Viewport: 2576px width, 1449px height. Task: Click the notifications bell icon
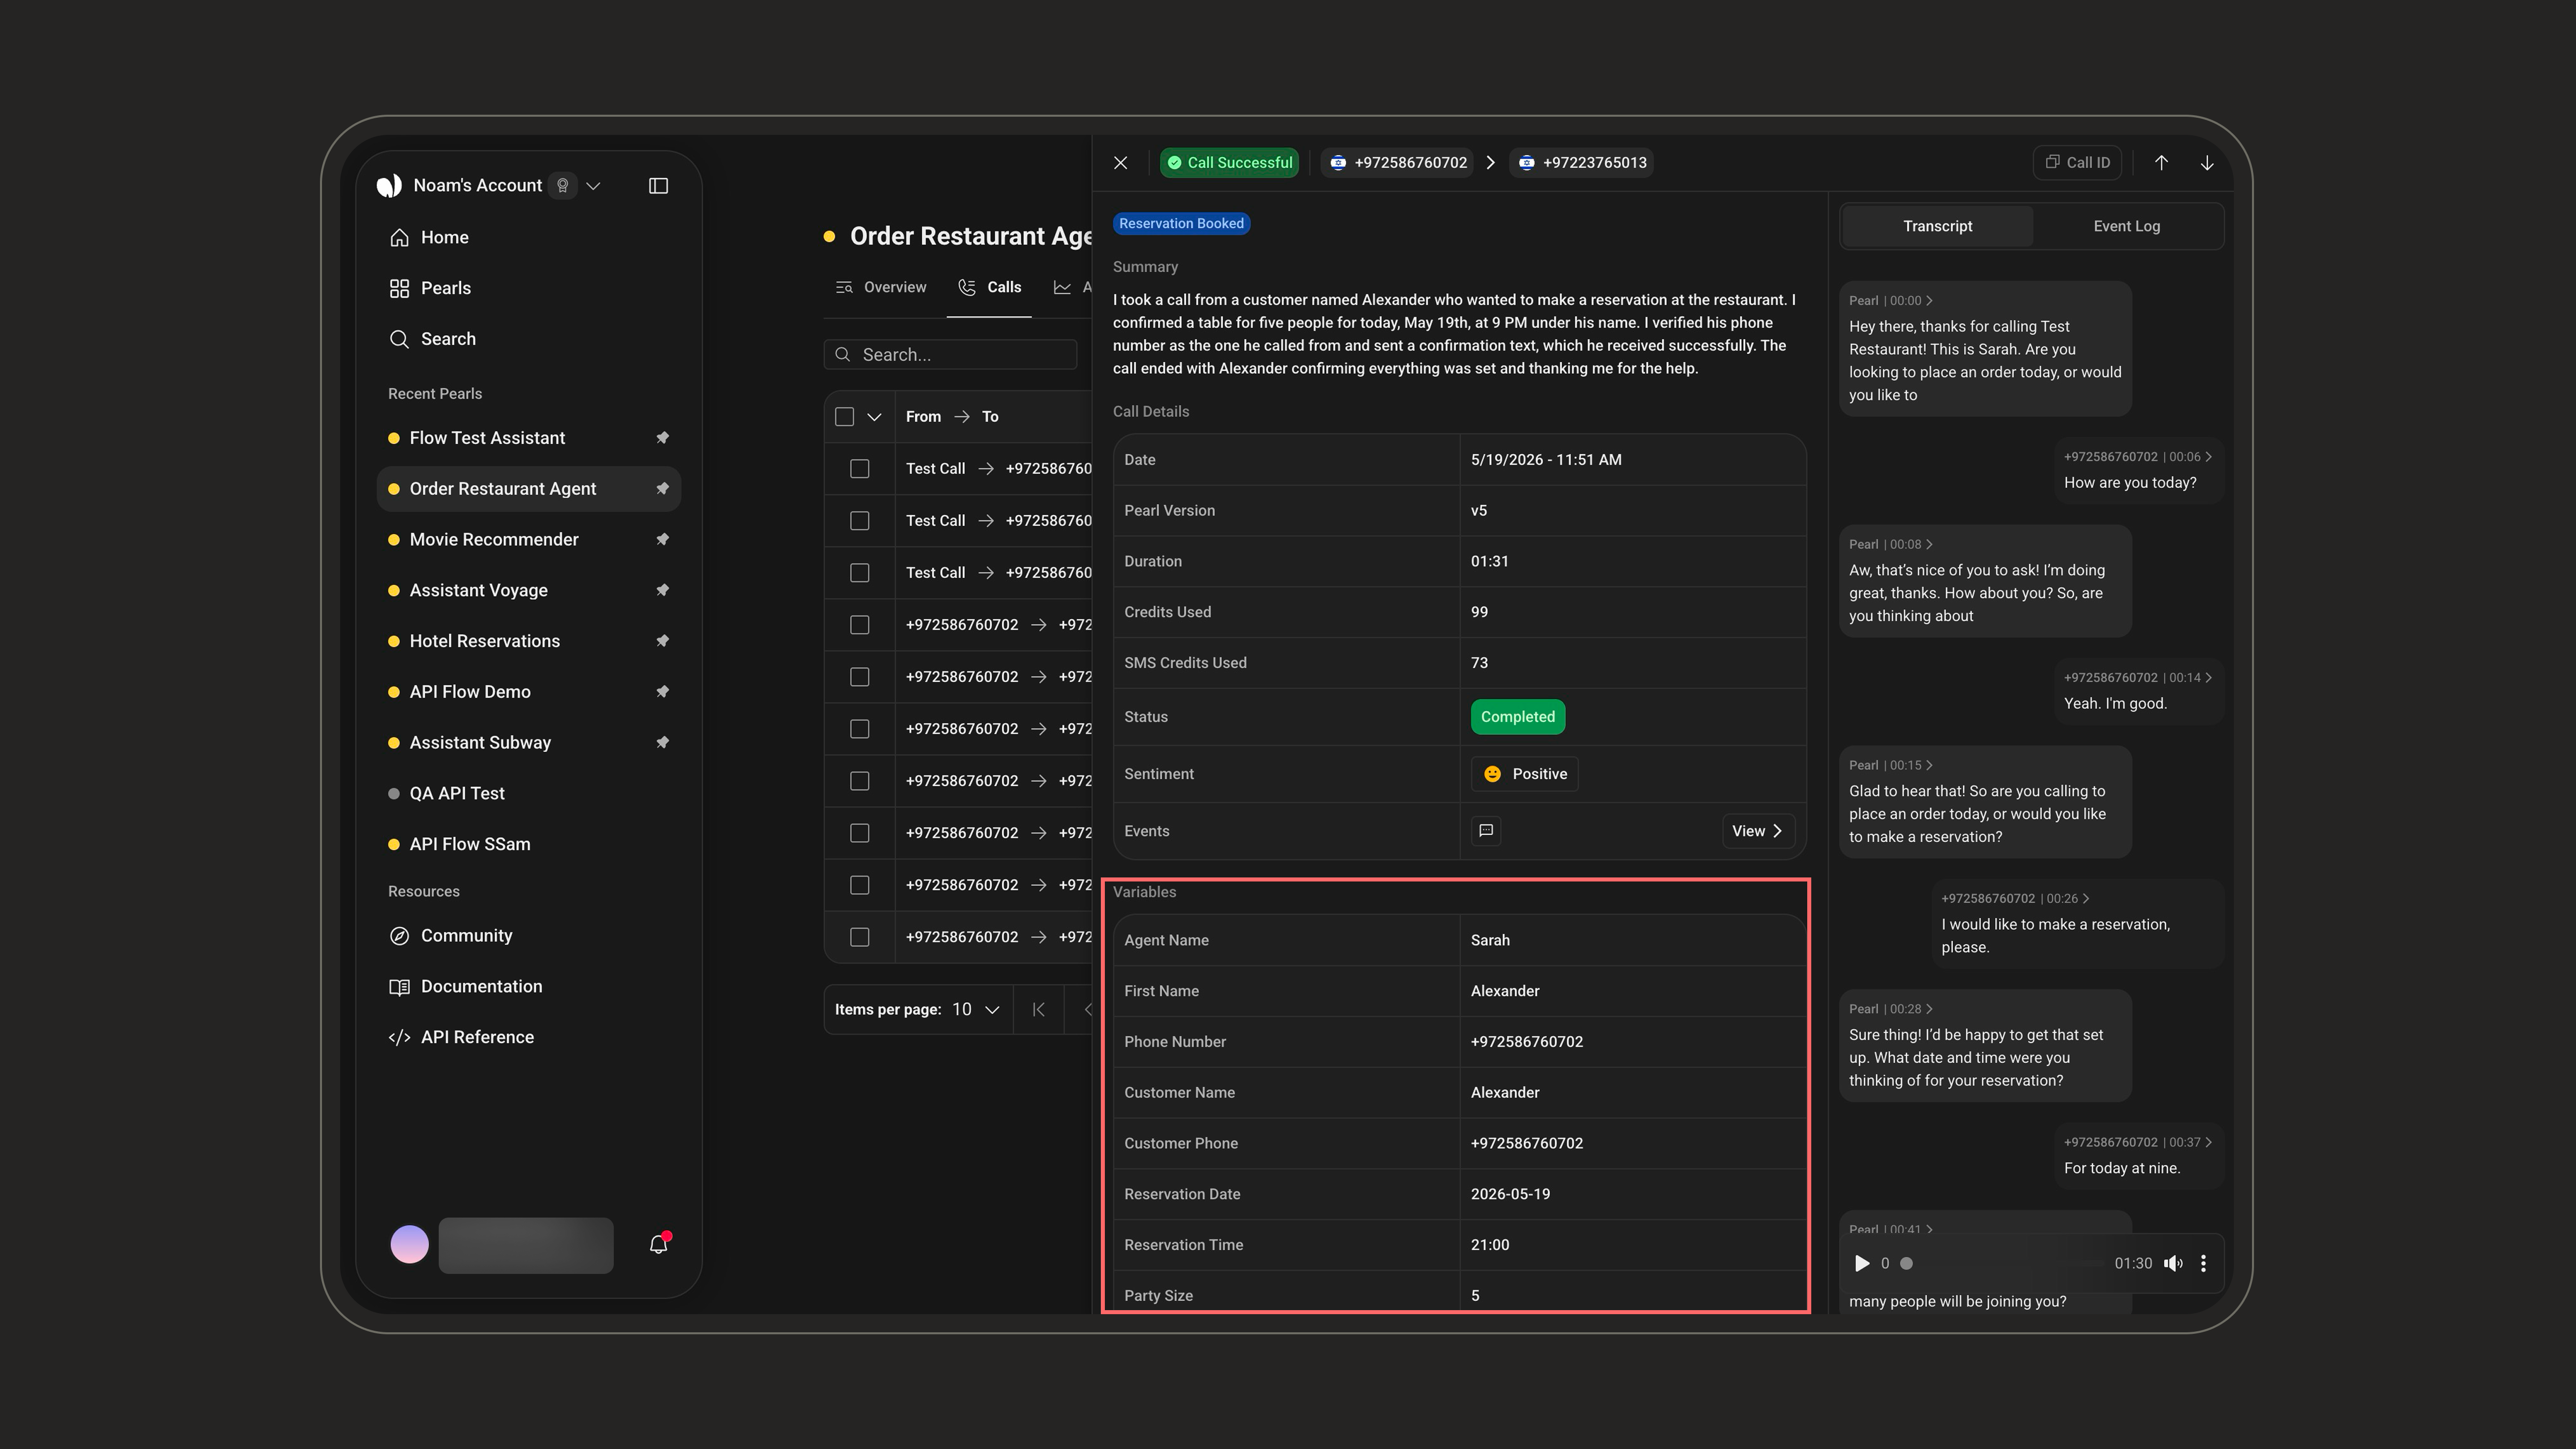point(658,1245)
